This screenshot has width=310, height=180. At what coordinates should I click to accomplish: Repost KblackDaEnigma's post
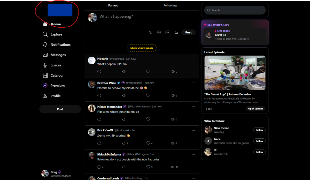124,167
